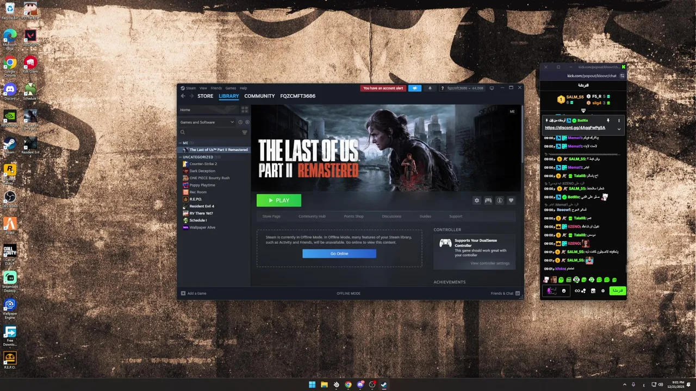Click game info circle icon
696x391 pixels.
(x=499, y=200)
